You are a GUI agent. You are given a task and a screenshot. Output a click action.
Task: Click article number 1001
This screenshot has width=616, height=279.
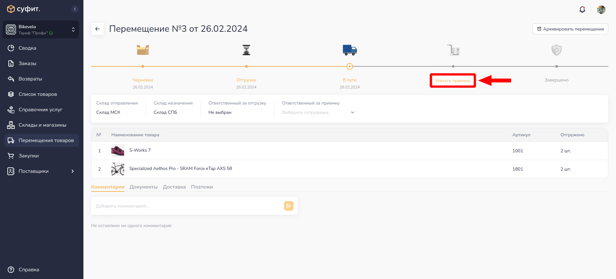pyautogui.click(x=518, y=151)
